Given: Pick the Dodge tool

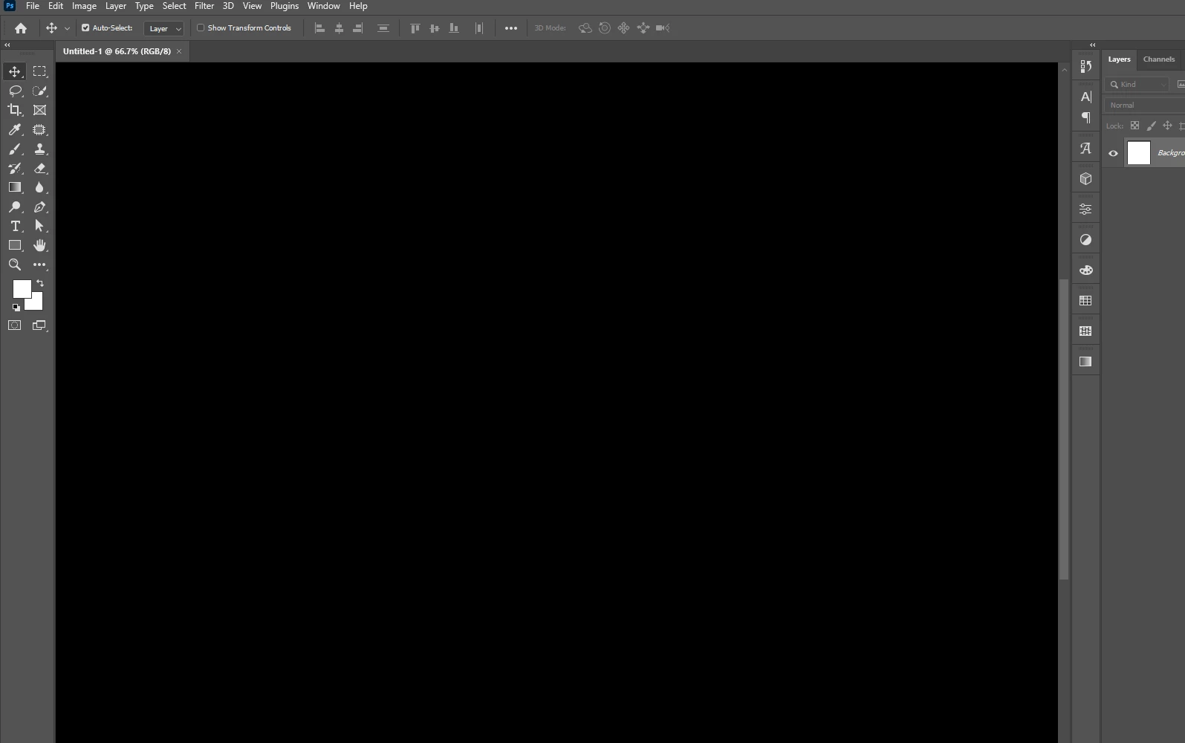Looking at the screenshot, I should pos(15,207).
